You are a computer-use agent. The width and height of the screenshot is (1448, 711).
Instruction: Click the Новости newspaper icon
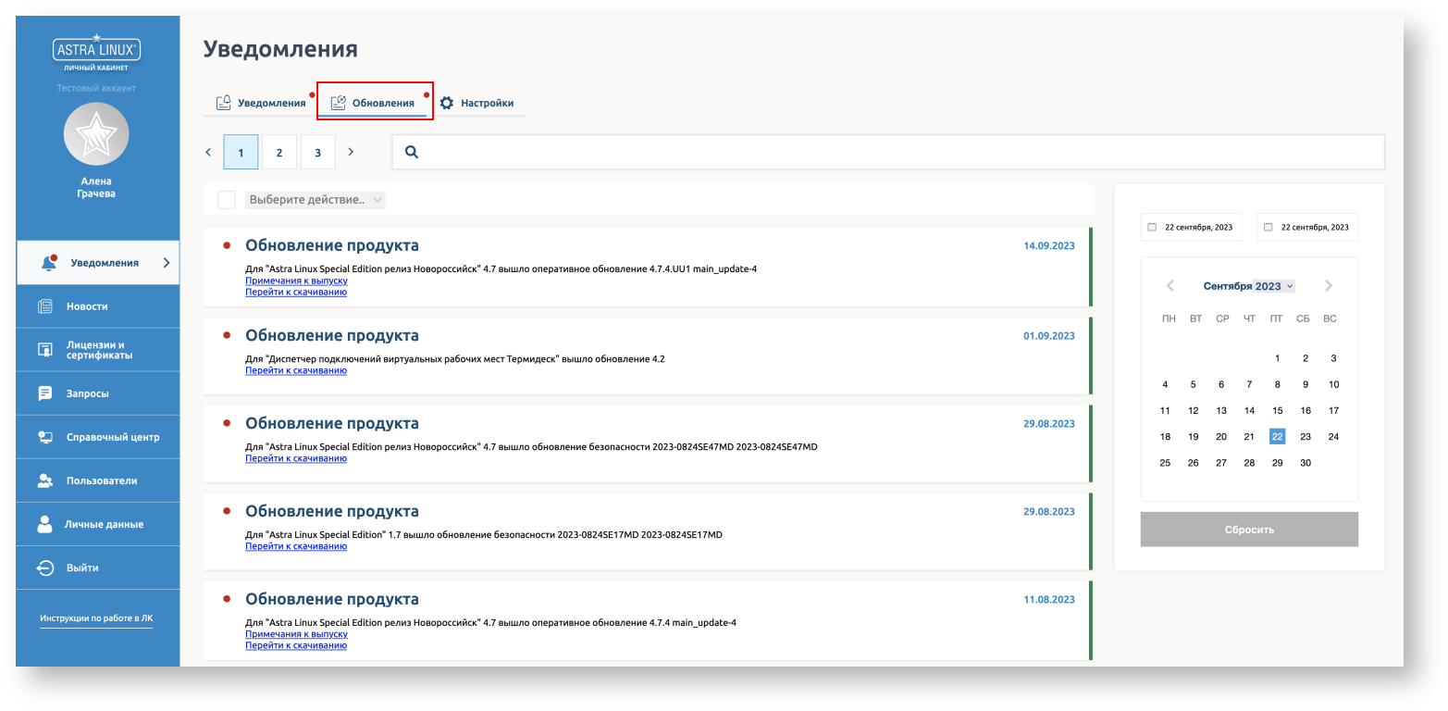point(44,306)
